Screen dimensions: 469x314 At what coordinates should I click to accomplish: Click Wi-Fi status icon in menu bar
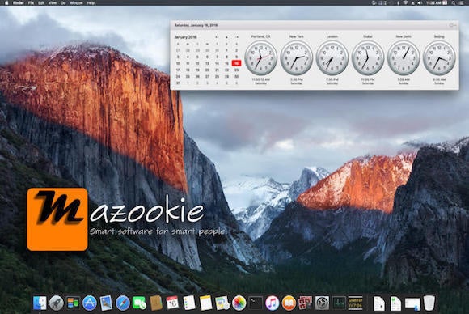pyautogui.click(x=406, y=2)
